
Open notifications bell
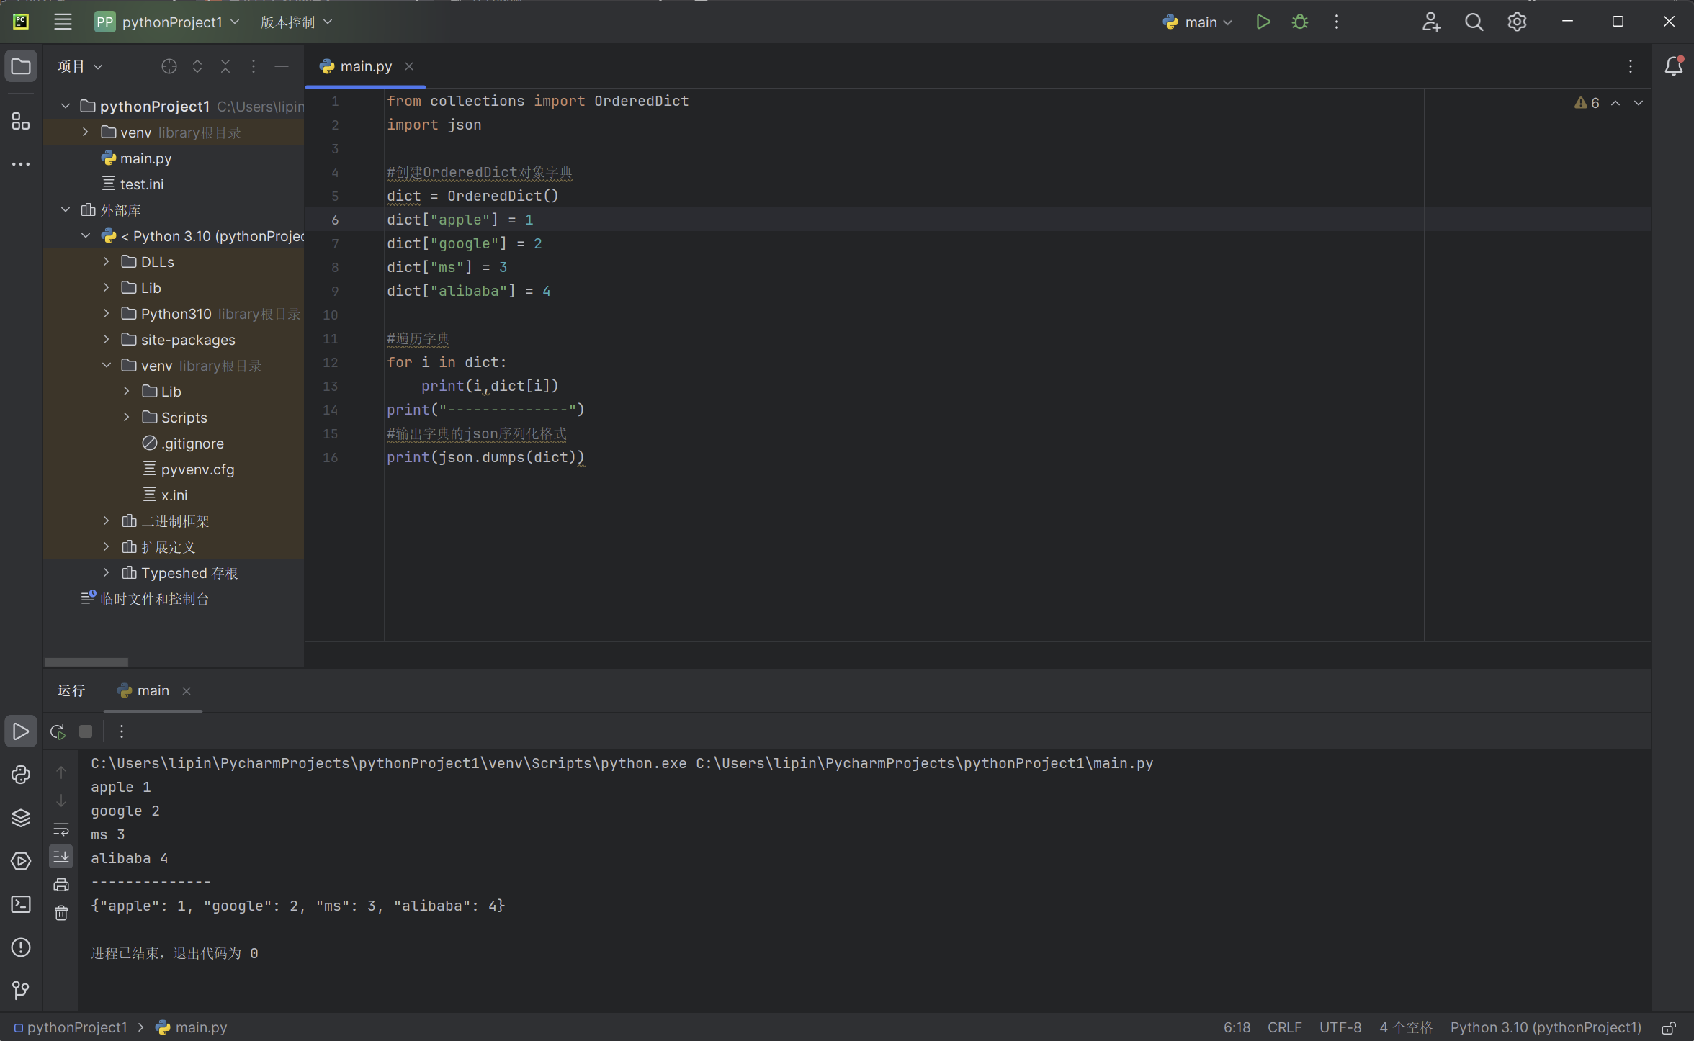coord(1673,66)
